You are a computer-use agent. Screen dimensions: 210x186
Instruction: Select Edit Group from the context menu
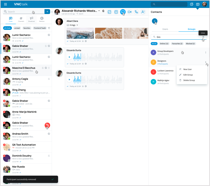pyautogui.click(x=188, y=75)
